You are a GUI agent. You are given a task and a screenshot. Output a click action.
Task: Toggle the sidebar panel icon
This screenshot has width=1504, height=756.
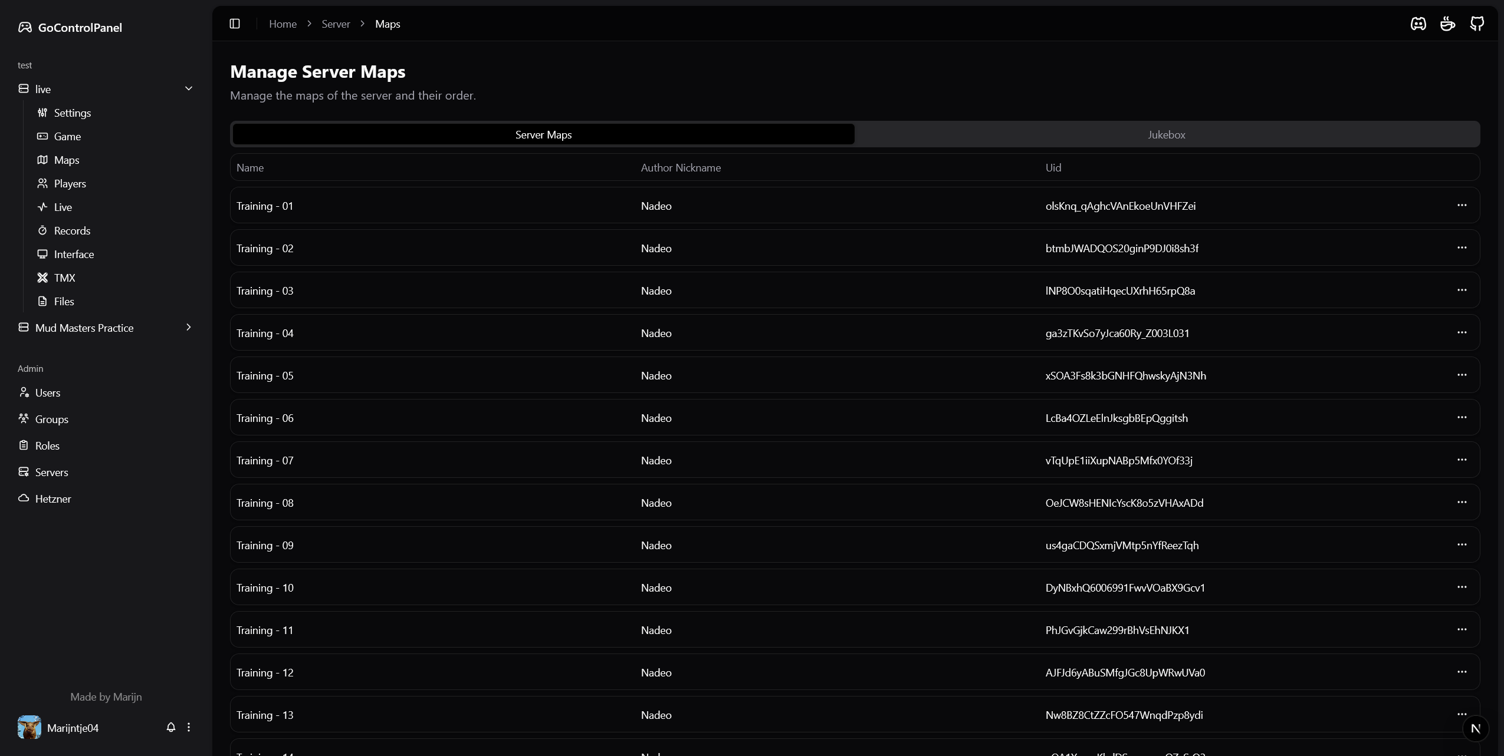pyautogui.click(x=235, y=24)
